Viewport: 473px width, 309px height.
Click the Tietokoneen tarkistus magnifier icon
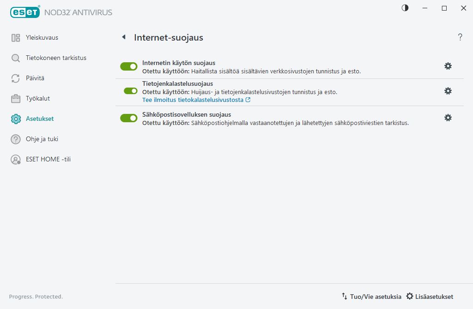(x=16, y=58)
